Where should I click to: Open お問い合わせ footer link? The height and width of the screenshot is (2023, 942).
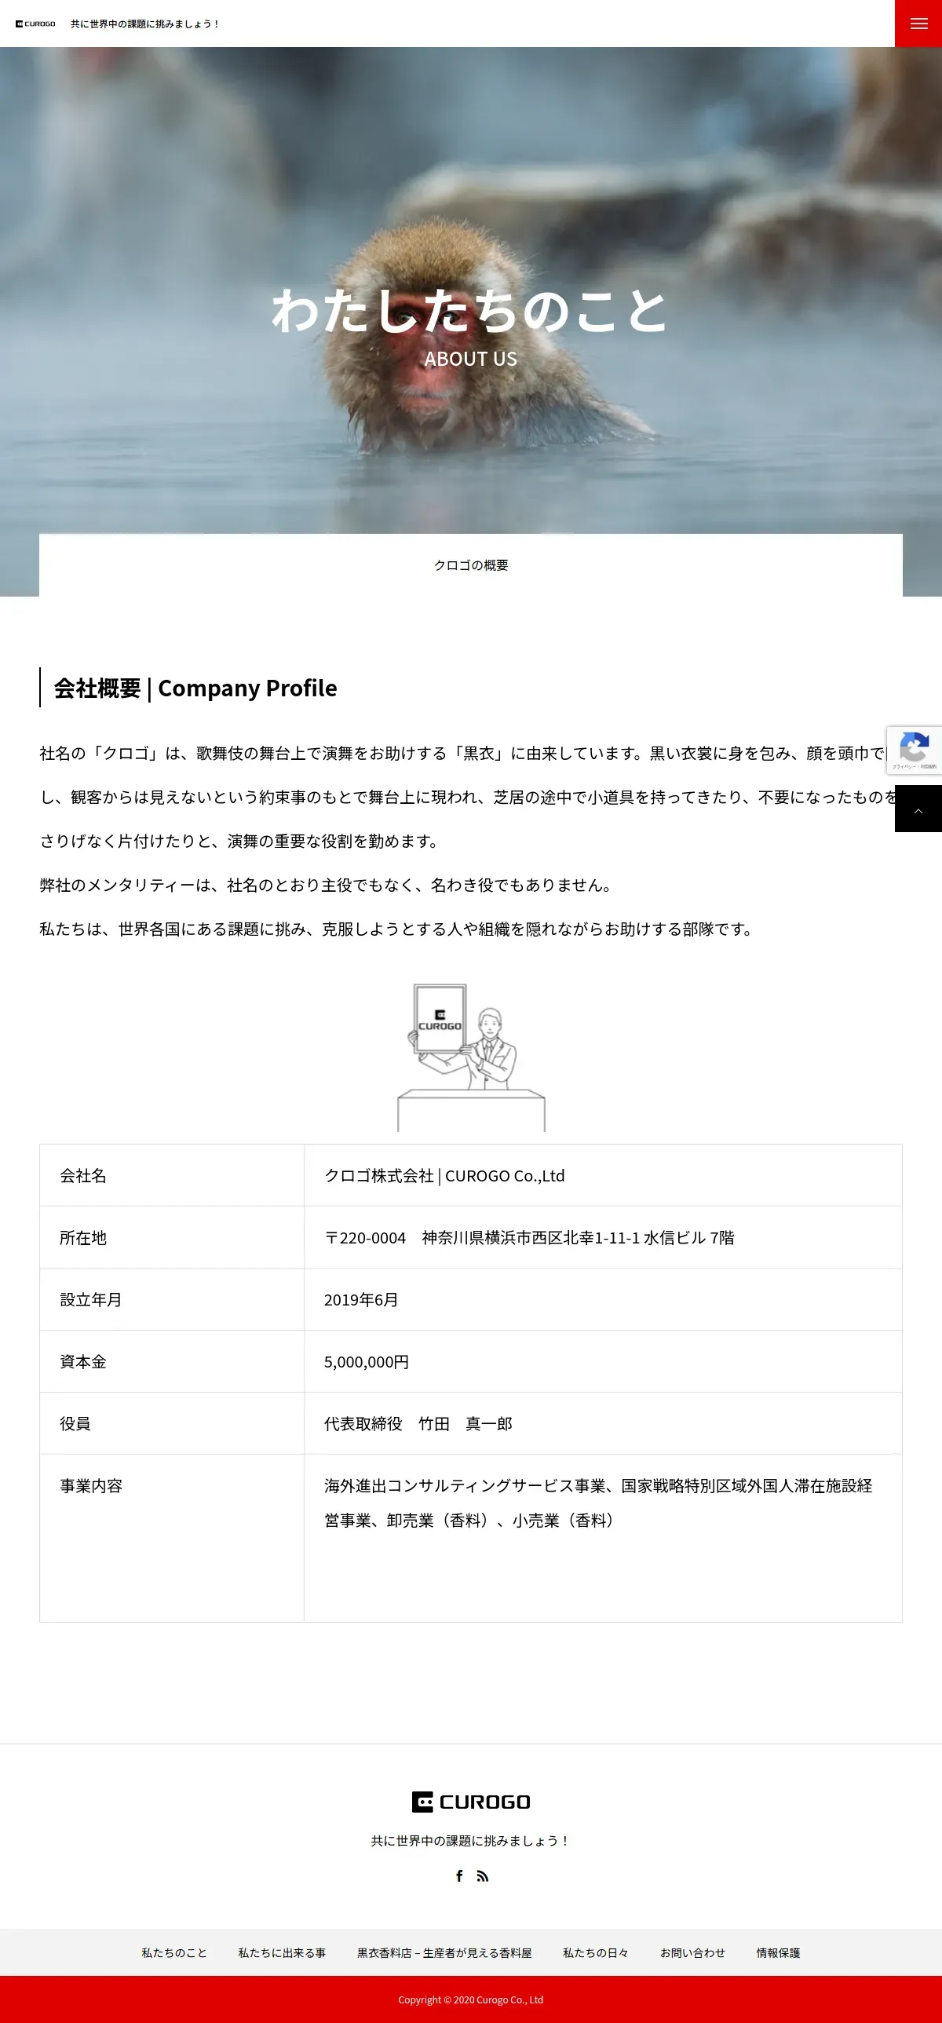pos(692,1952)
